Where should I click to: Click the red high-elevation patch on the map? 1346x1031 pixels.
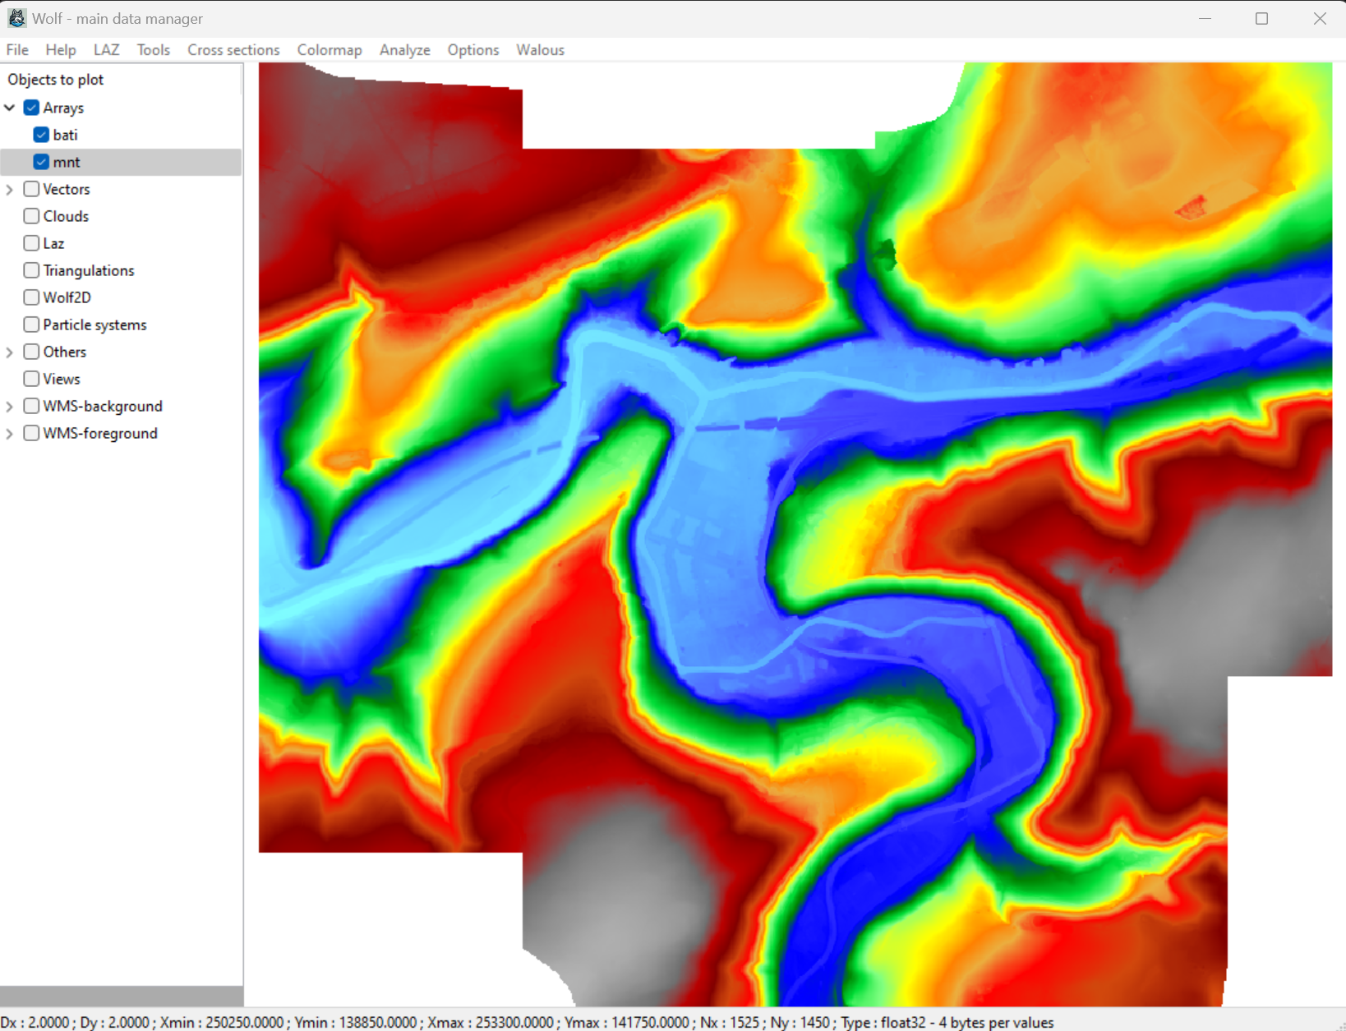pos(1190,206)
